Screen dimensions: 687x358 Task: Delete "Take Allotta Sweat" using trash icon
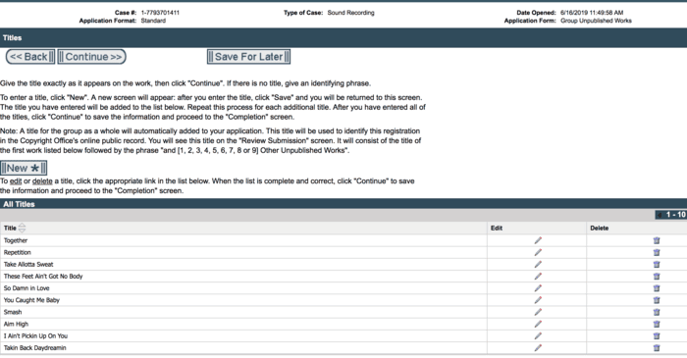(x=657, y=265)
